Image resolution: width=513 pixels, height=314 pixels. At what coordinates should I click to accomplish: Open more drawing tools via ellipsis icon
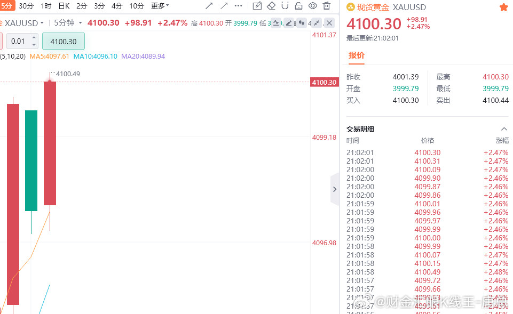(x=238, y=6)
